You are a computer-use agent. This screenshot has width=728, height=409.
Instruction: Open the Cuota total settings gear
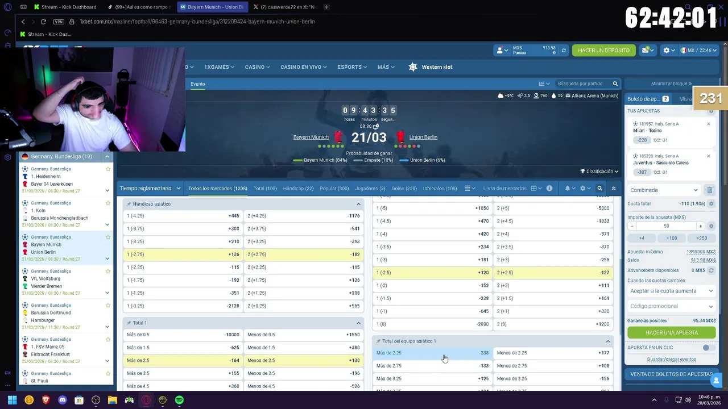coord(711,203)
